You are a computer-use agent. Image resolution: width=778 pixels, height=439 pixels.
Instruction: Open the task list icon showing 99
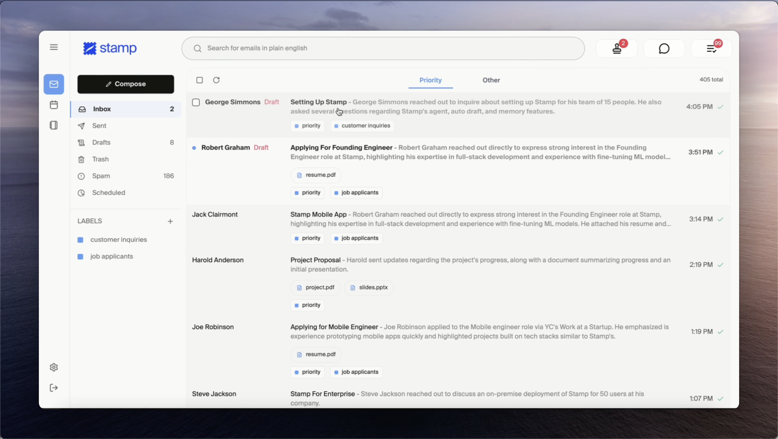(x=711, y=48)
